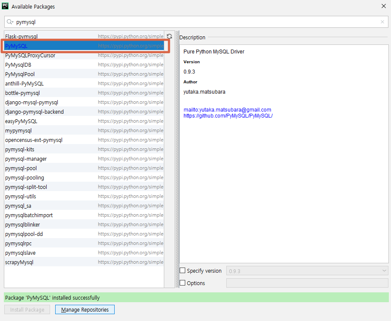Select the pymysql-split-tool package

(x=84, y=187)
